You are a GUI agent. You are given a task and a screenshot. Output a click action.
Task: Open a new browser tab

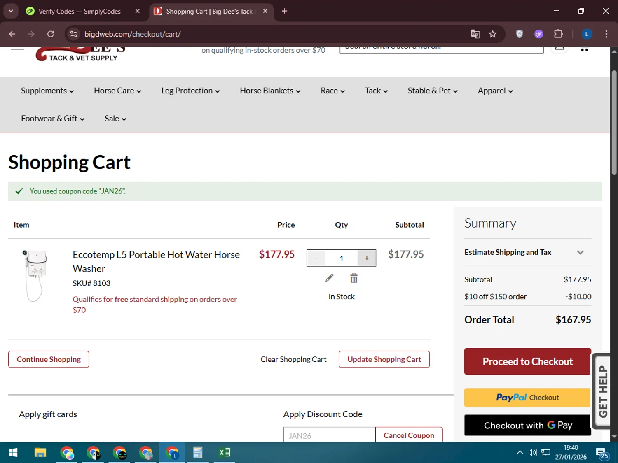pos(284,11)
